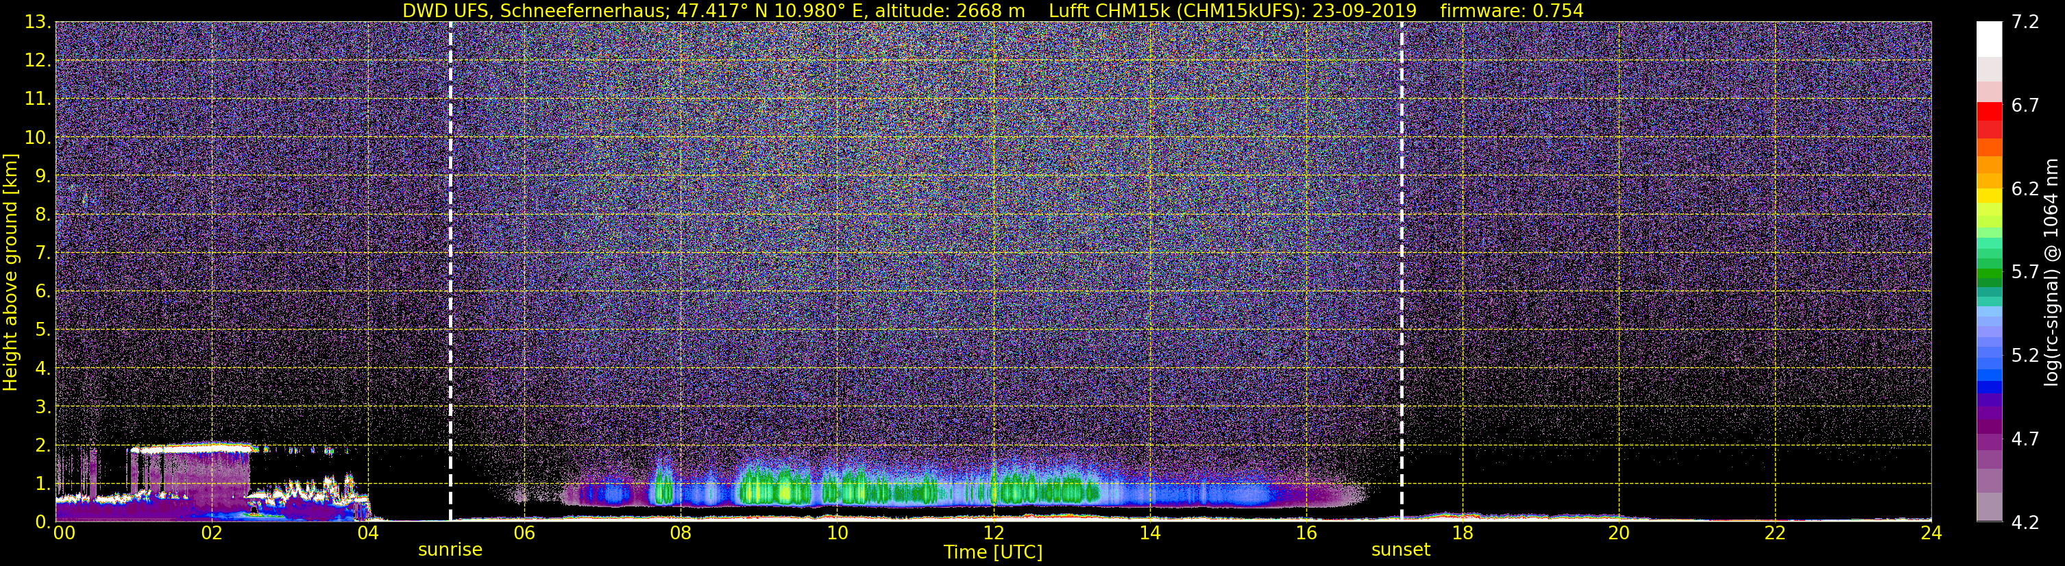This screenshot has height=566, width=2065.
Task: Click the "log(rc-signal) @ 1064 nm" colorbar label
Action: click(2050, 272)
